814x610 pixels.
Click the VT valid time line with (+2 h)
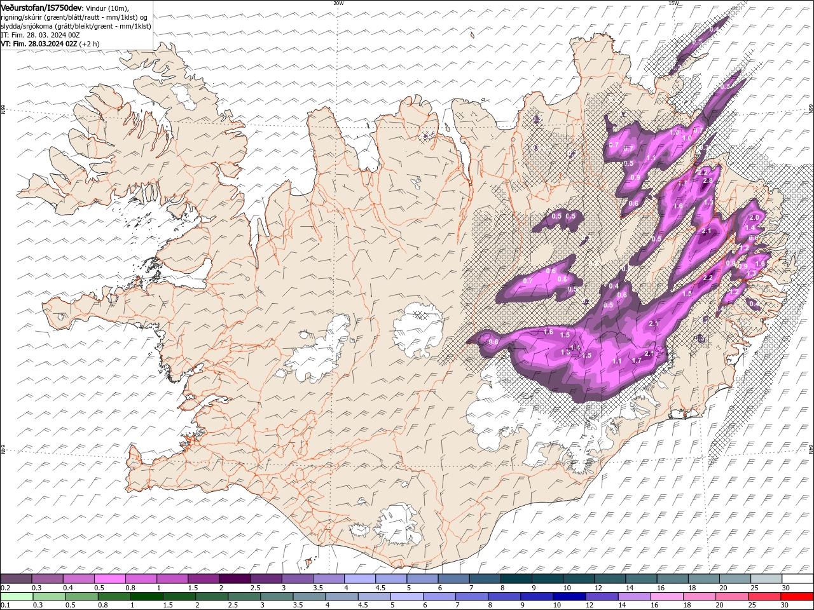[50, 44]
